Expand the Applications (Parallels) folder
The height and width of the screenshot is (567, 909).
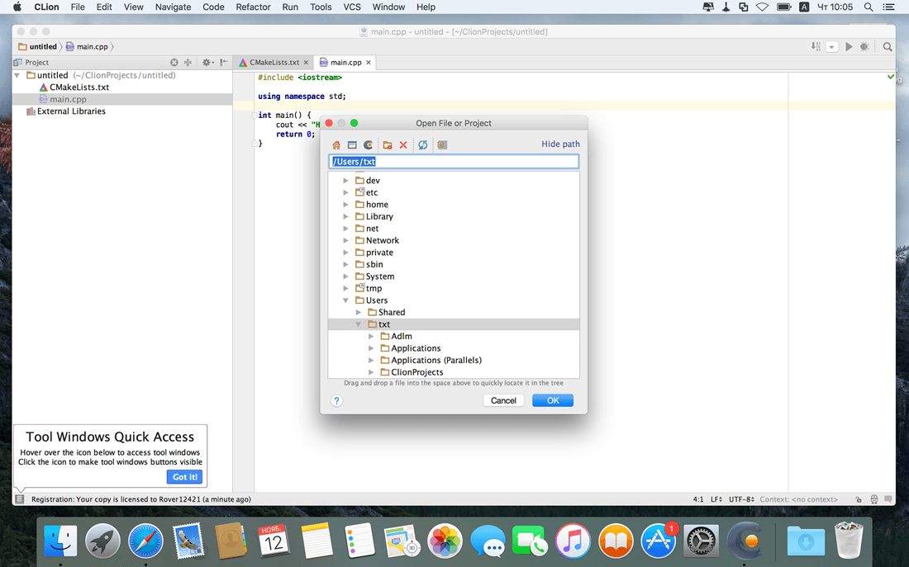point(371,360)
